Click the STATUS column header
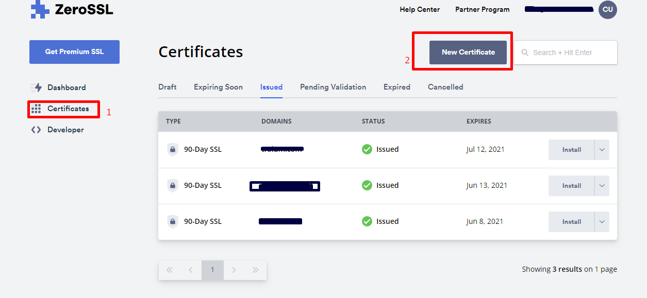This screenshot has height=298, width=647. pos(373,121)
